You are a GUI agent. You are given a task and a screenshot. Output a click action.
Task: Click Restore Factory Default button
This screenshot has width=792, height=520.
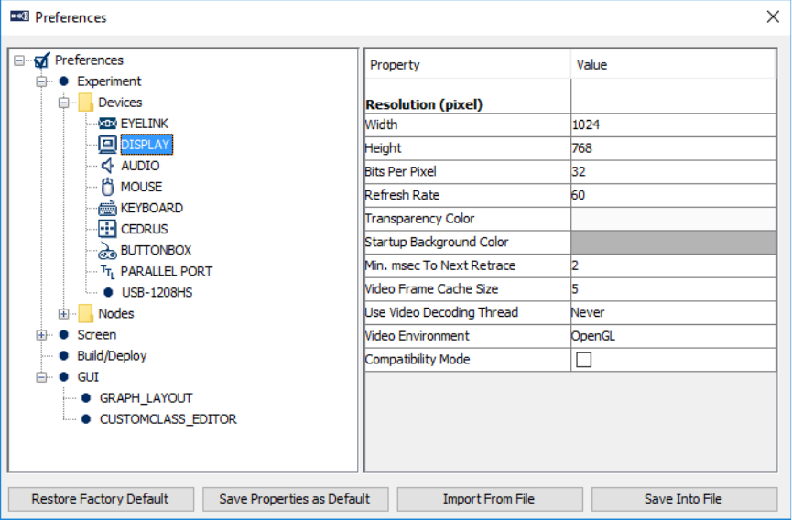point(101,499)
